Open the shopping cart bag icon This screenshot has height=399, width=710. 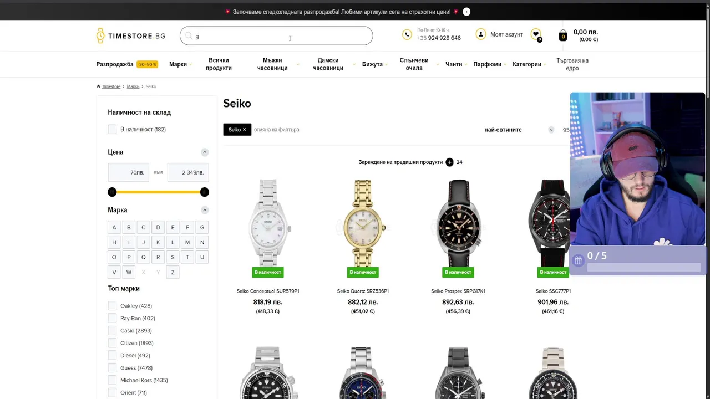563,35
